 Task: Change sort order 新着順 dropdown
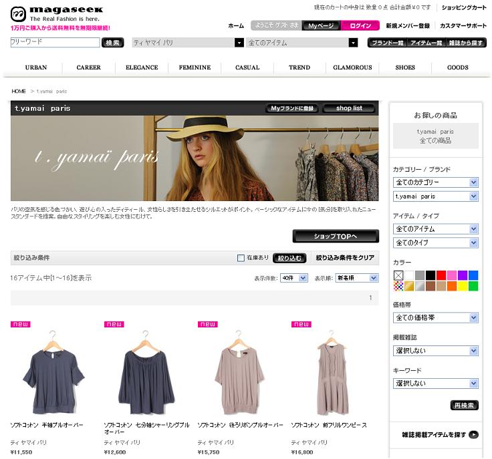click(357, 278)
